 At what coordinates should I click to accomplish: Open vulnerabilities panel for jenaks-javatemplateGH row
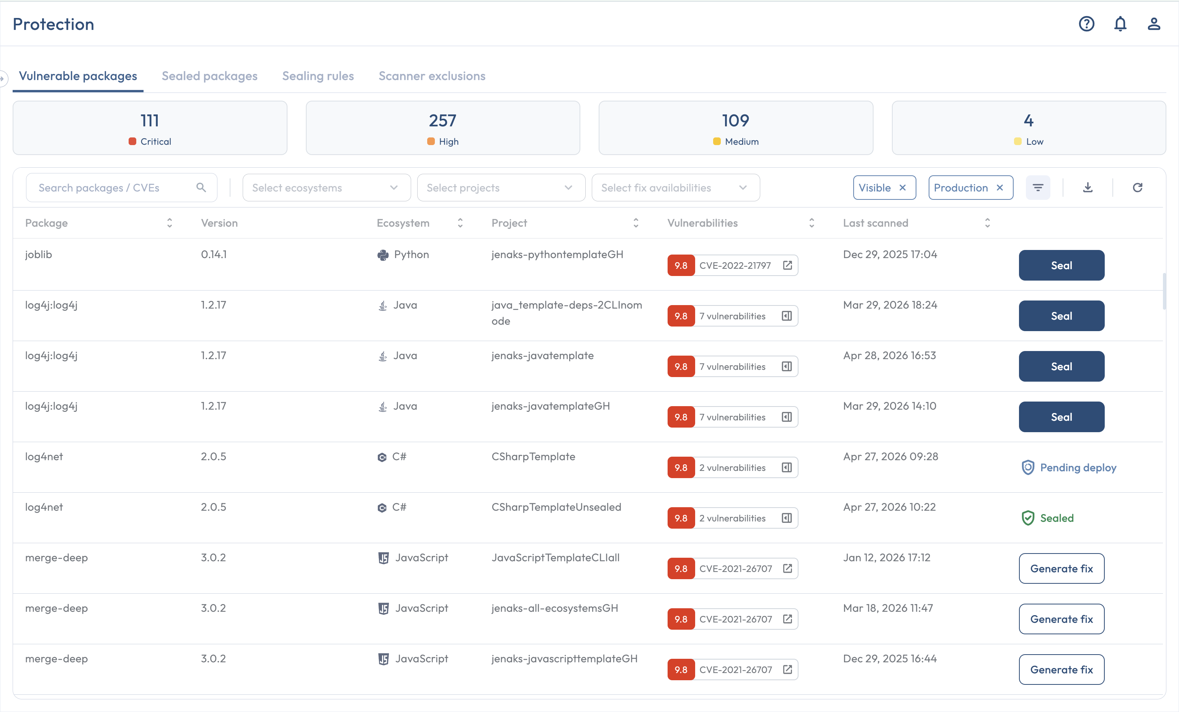[787, 417]
